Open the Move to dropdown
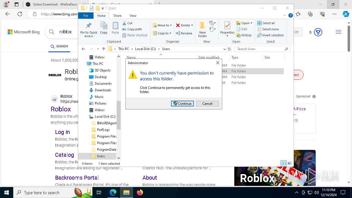 (x=162, y=25)
